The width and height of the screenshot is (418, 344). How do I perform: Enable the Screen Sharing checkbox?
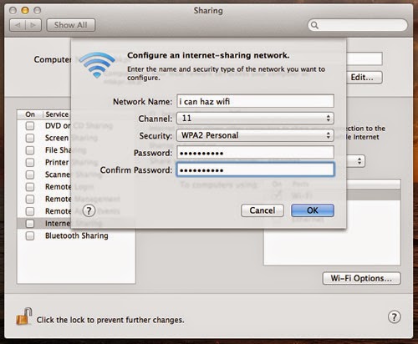30,138
